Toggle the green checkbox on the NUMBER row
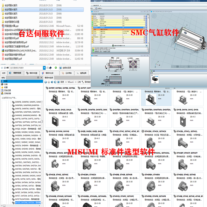This screenshot has width=207, height=207. point(92,26)
